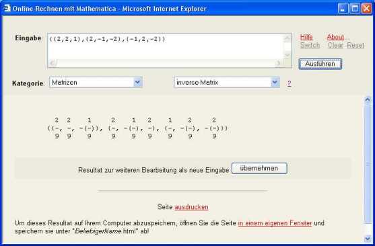This screenshot has width=375, height=246.
Task: Open the About link
Action: [x=335, y=37]
